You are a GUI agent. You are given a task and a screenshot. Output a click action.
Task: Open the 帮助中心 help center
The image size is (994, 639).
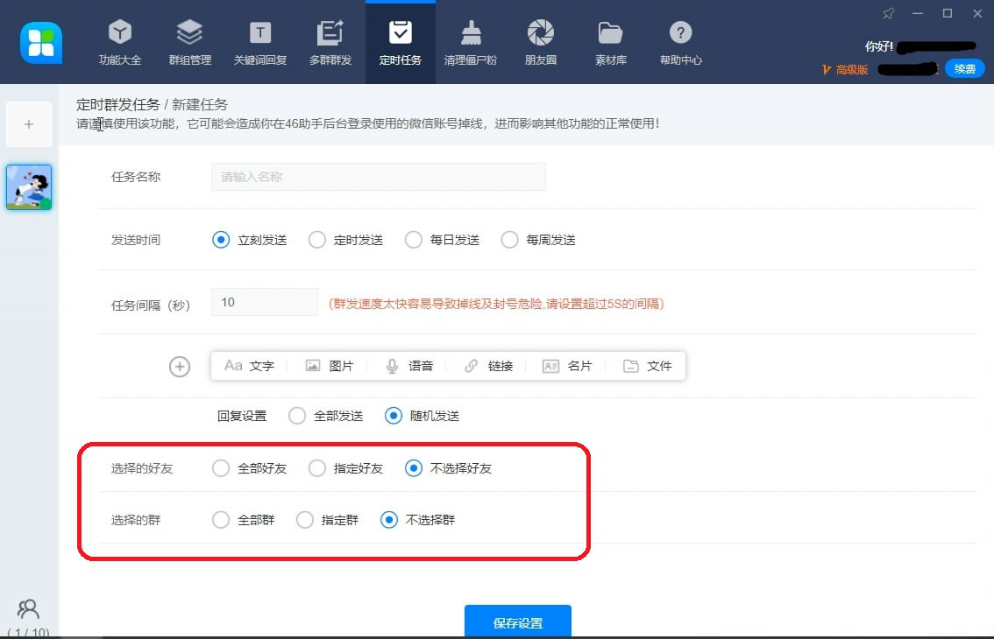[x=680, y=42]
